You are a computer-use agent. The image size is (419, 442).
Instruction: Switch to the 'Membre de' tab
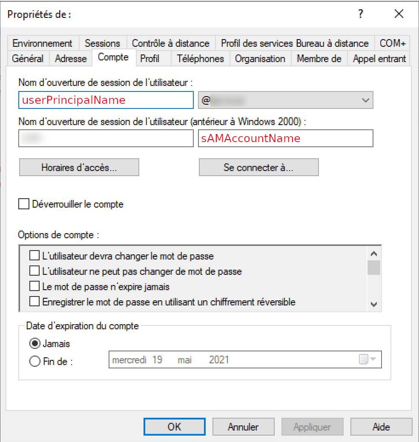(319, 59)
